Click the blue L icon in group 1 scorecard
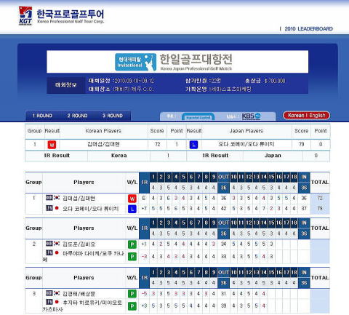This screenshot has width=349, height=315. pos(132,209)
